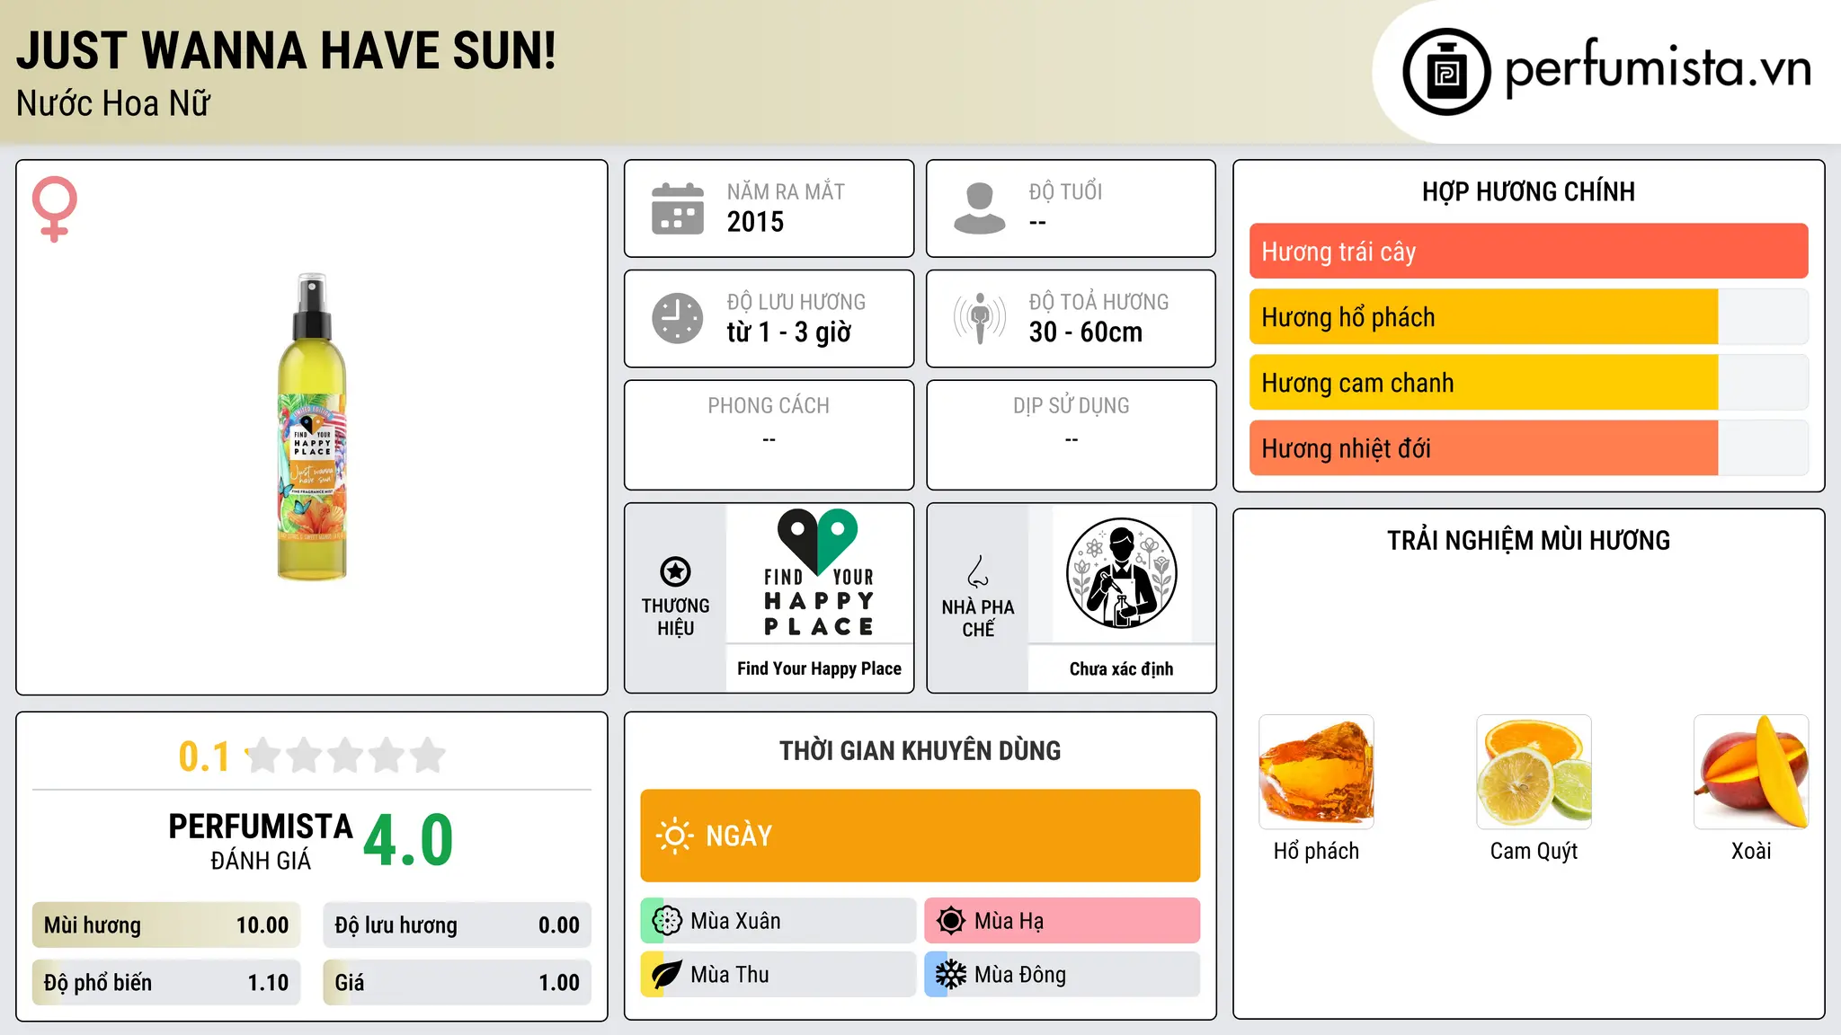This screenshot has height=1035, width=1841.
Task: Click the Hương nhiệt đới accord bar
Action: (x=1528, y=448)
